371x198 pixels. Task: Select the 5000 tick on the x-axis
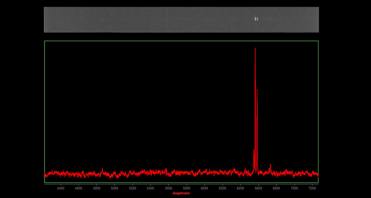point(114,188)
